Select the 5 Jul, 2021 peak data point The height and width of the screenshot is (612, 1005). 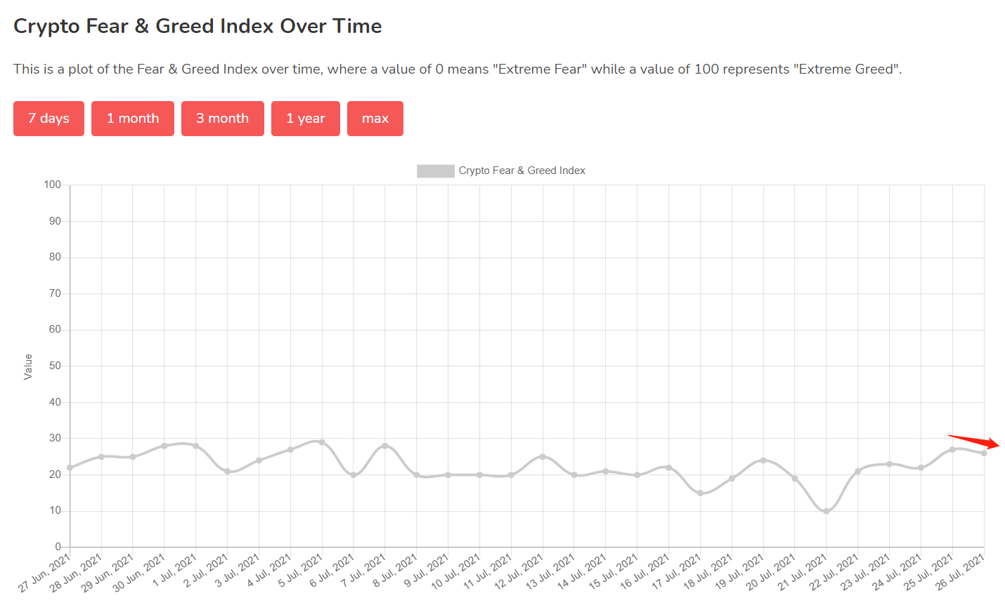(322, 442)
